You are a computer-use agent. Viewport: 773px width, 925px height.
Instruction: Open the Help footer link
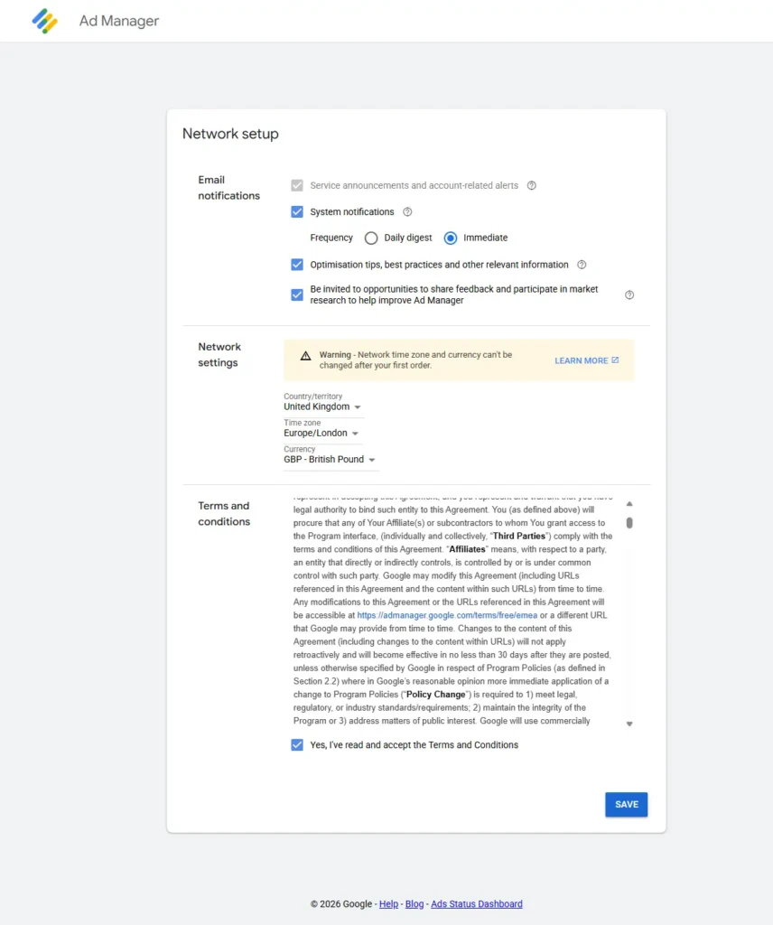(388, 903)
